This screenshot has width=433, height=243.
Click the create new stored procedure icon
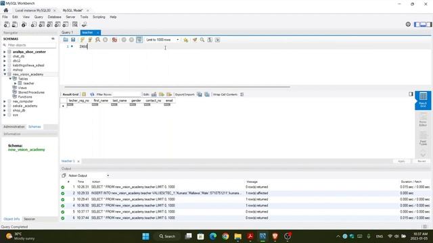(58, 24)
